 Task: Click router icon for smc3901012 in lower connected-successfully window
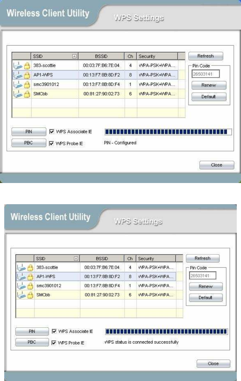click(21, 286)
